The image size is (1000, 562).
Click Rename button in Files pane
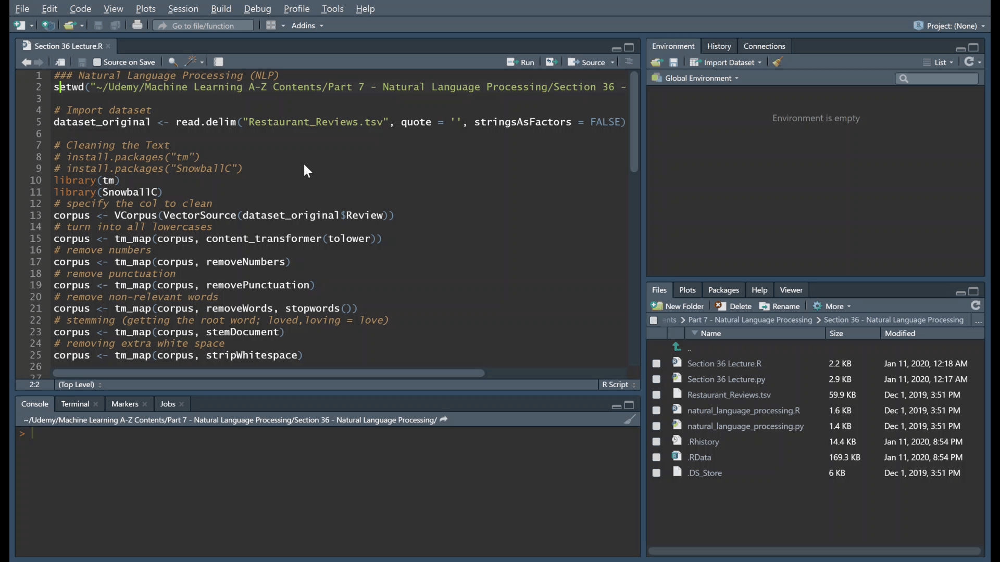pyautogui.click(x=779, y=306)
